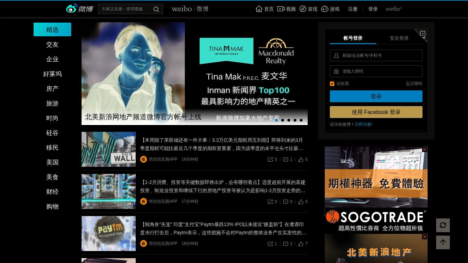Image resolution: width=468 pixels, height=263 pixels.
Task: Open the 独角兽"失宠" Paytm headline
Action: (223, 228)
